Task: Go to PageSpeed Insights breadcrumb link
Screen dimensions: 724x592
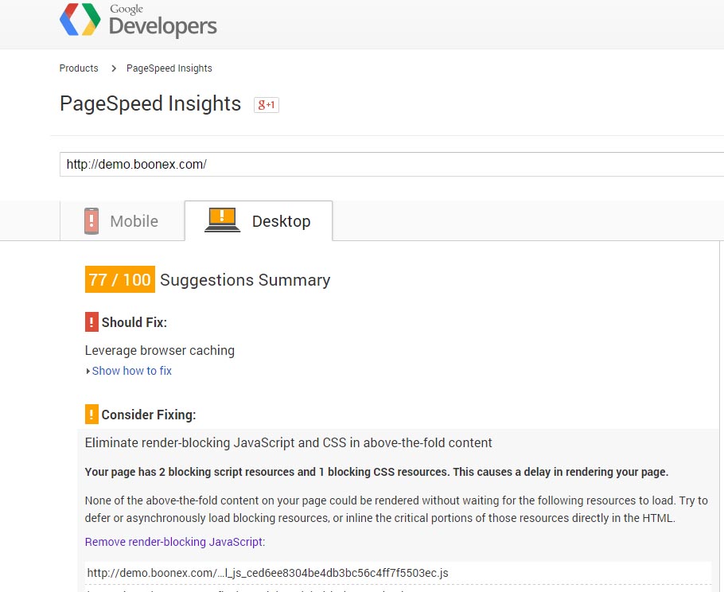Action: tap(169, 68)
